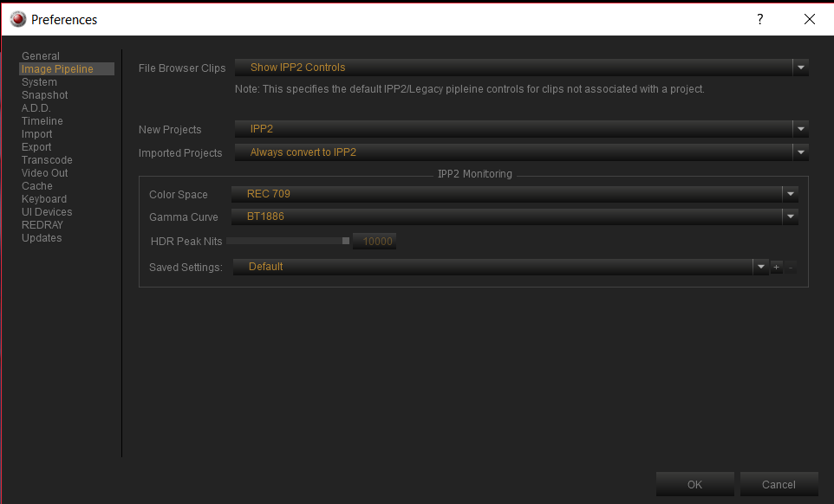Screen dimensions: 834x504
Task: Go to Snapshot preferences
Action: point(45,95)
